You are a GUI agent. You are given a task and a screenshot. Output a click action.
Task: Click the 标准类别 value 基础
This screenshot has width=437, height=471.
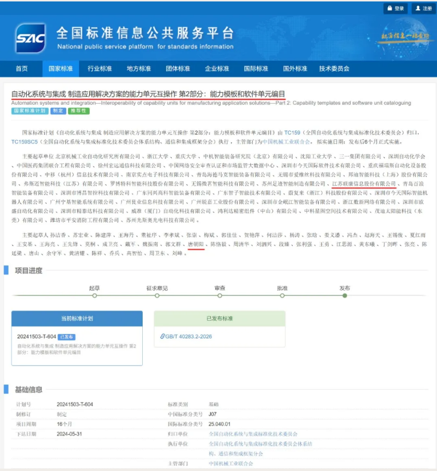click(214, 404)
